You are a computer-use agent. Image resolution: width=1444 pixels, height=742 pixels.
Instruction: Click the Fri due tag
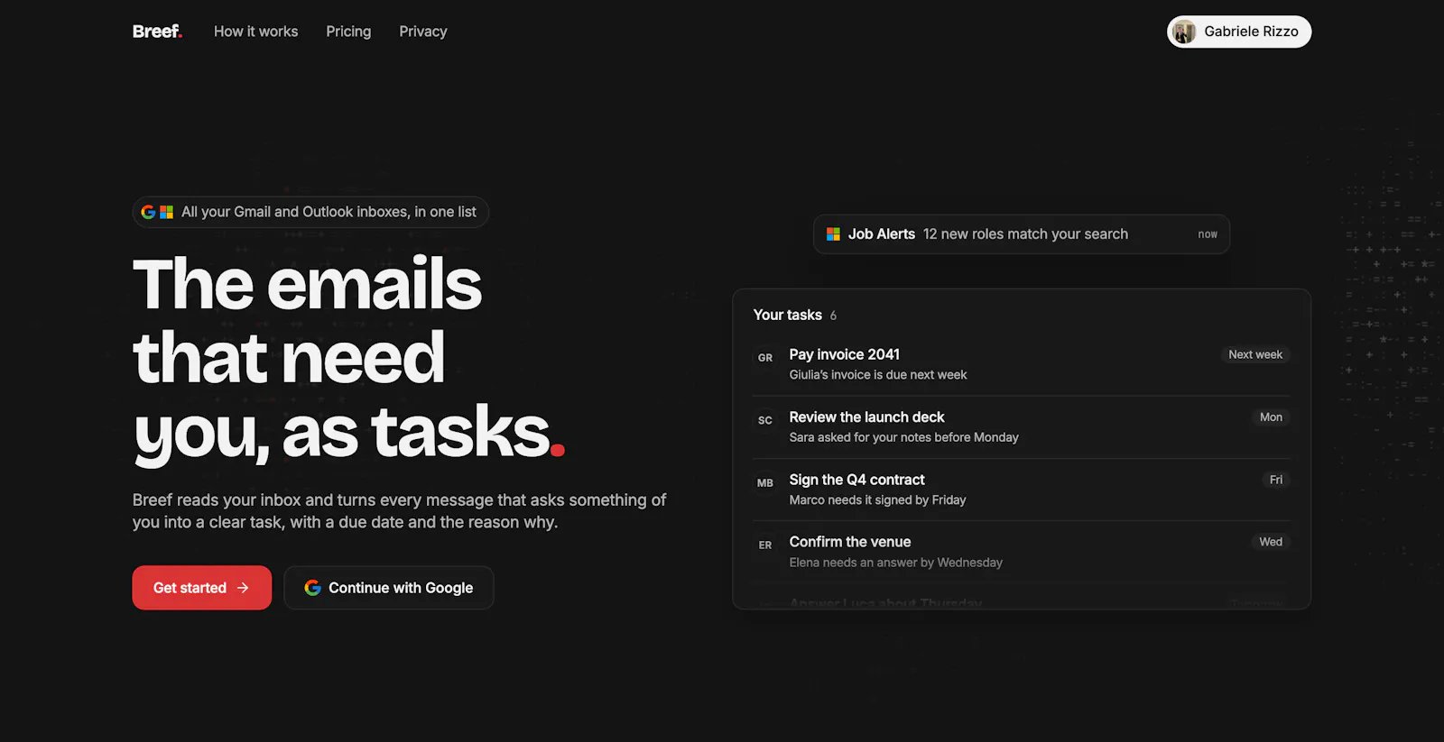coord(1276,480)
